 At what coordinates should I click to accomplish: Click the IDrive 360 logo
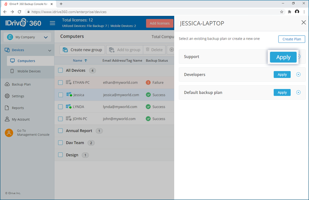click(x=23, y=23)
